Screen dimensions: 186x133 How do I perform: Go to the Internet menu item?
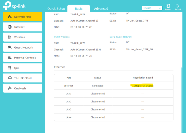[22, 27]
